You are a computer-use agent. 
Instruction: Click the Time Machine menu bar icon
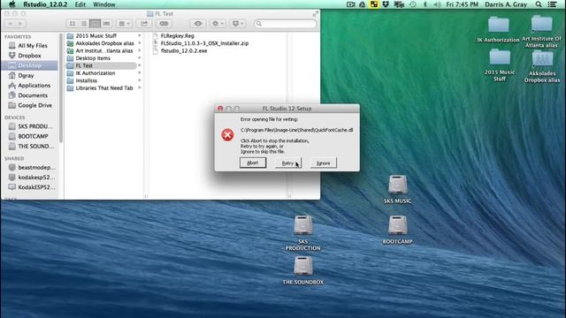tap(413, 4)
